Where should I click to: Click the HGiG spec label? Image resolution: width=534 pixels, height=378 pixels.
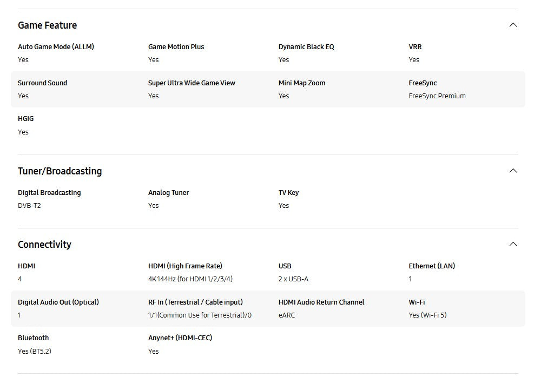point(26,119)
